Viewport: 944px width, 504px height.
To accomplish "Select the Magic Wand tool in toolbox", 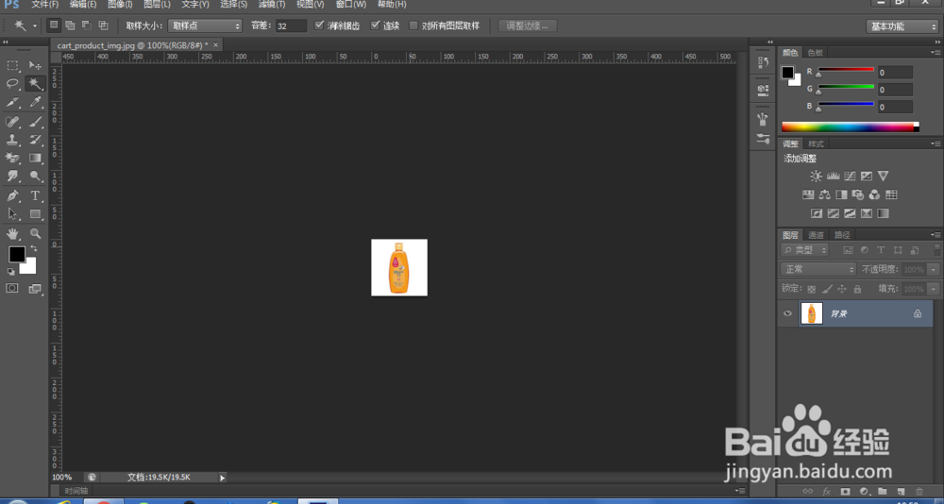I will pos(36,83).
